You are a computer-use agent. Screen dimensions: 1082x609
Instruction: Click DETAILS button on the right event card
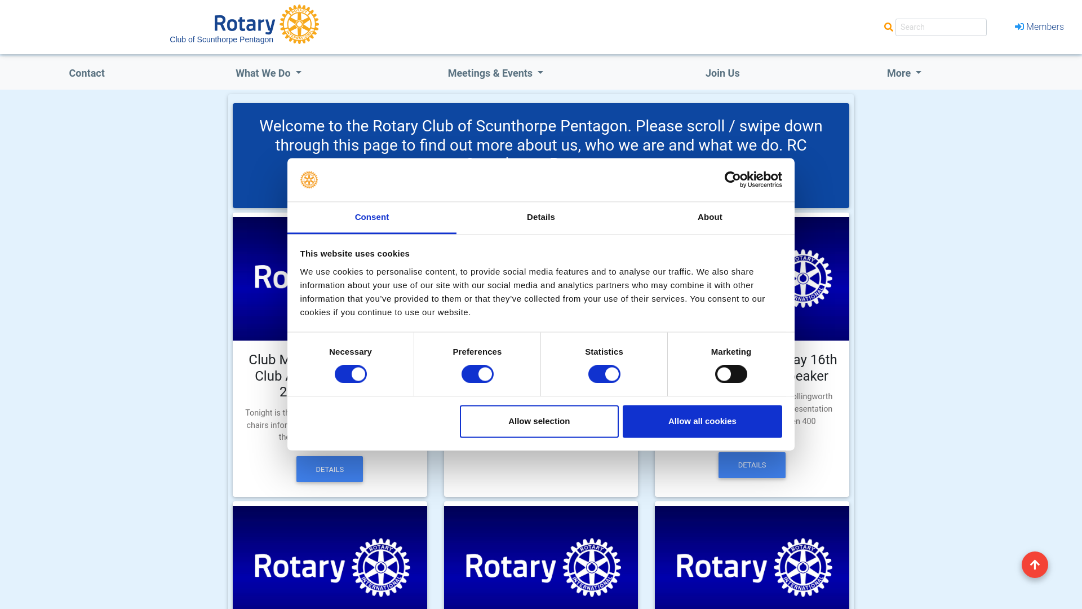click(752, 465)
